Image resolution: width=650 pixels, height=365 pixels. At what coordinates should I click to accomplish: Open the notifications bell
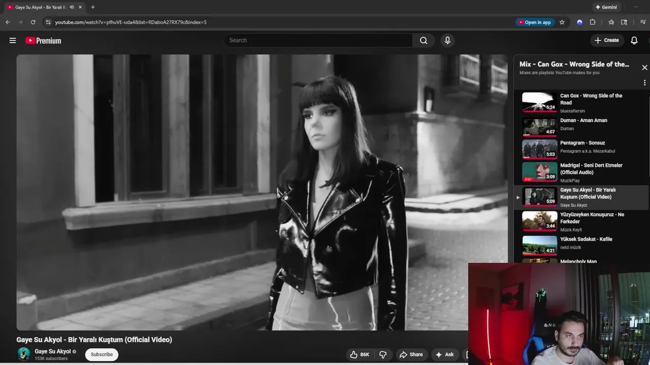634,41
